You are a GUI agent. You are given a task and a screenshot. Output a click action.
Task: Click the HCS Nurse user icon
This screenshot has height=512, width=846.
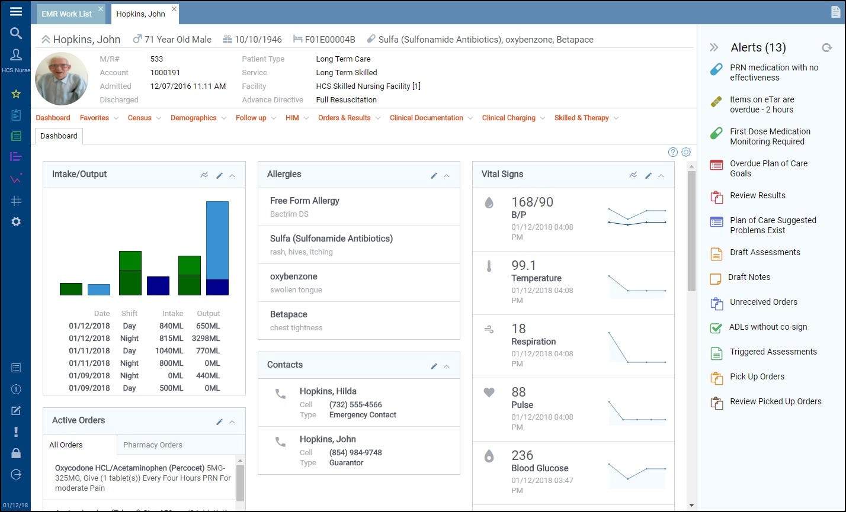click(15, 54)
